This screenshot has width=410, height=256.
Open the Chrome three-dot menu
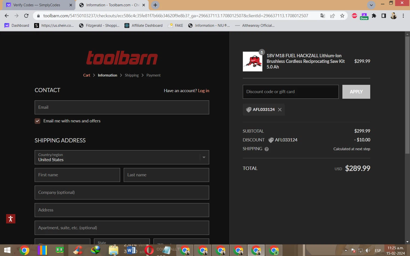pyautogui.click(x=403, y=16)
